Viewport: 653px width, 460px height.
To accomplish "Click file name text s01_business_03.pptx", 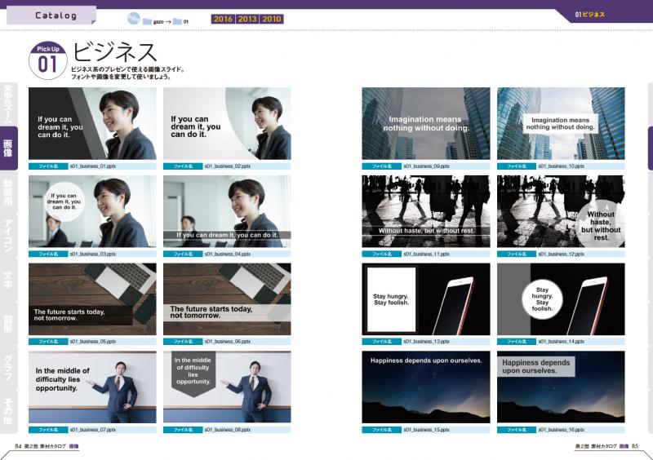I will [x=93, y=254].
